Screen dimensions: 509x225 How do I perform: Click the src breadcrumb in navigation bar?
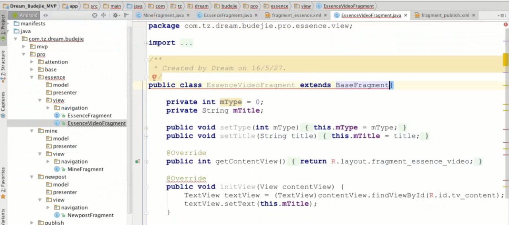tap(90, 6)
